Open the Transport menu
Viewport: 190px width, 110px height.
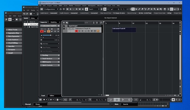click(78, 5)
